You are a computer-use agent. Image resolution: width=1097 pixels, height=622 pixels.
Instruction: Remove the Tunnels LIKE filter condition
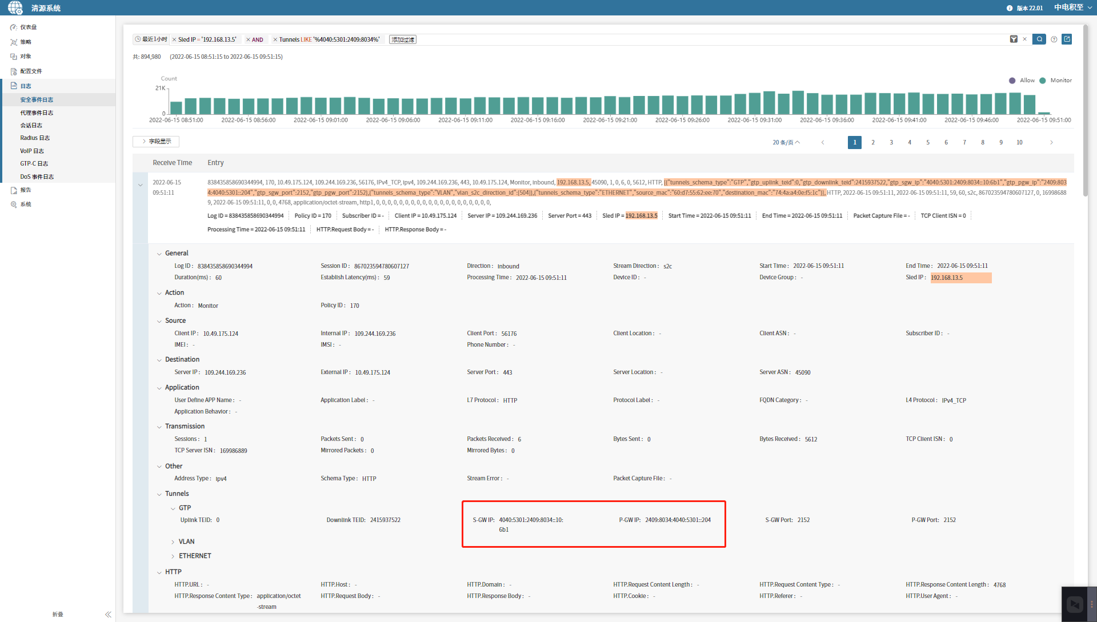[x=275, y=40]
